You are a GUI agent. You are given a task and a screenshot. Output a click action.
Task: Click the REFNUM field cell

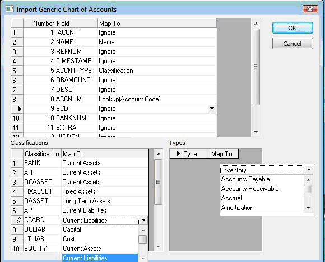pyautogui.click(x=76, y=52)
